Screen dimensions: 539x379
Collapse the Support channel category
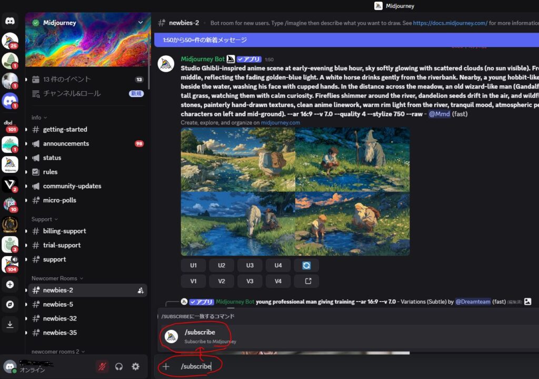coord(44,219)
